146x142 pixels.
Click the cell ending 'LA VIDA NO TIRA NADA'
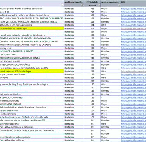click(32, 130)
